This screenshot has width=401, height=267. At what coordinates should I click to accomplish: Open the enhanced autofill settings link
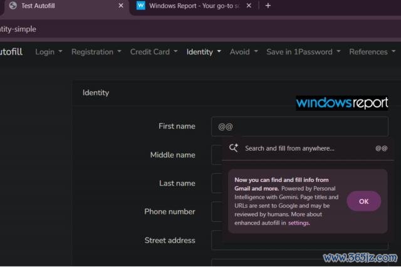click(299, 223)
